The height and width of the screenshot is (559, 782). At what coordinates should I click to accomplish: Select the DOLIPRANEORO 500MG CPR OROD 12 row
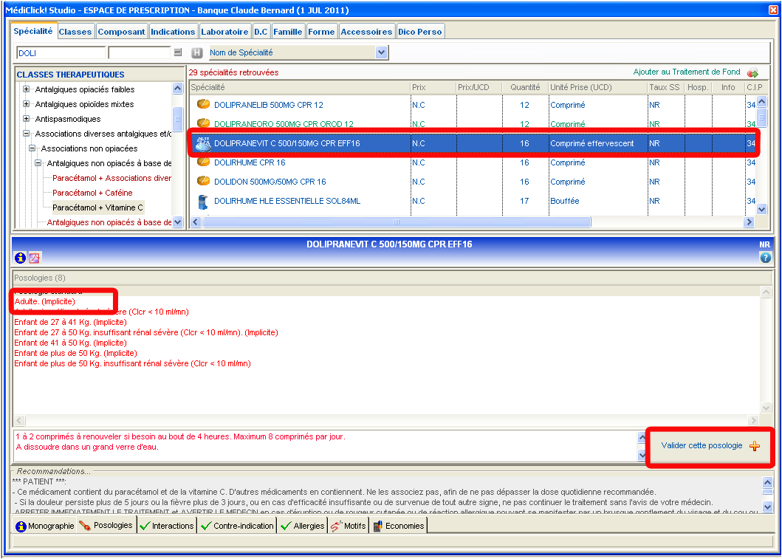click(473, 123)
